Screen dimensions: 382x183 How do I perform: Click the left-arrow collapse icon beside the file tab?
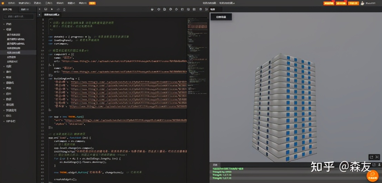pyautogui.click(x=39, y=15)
